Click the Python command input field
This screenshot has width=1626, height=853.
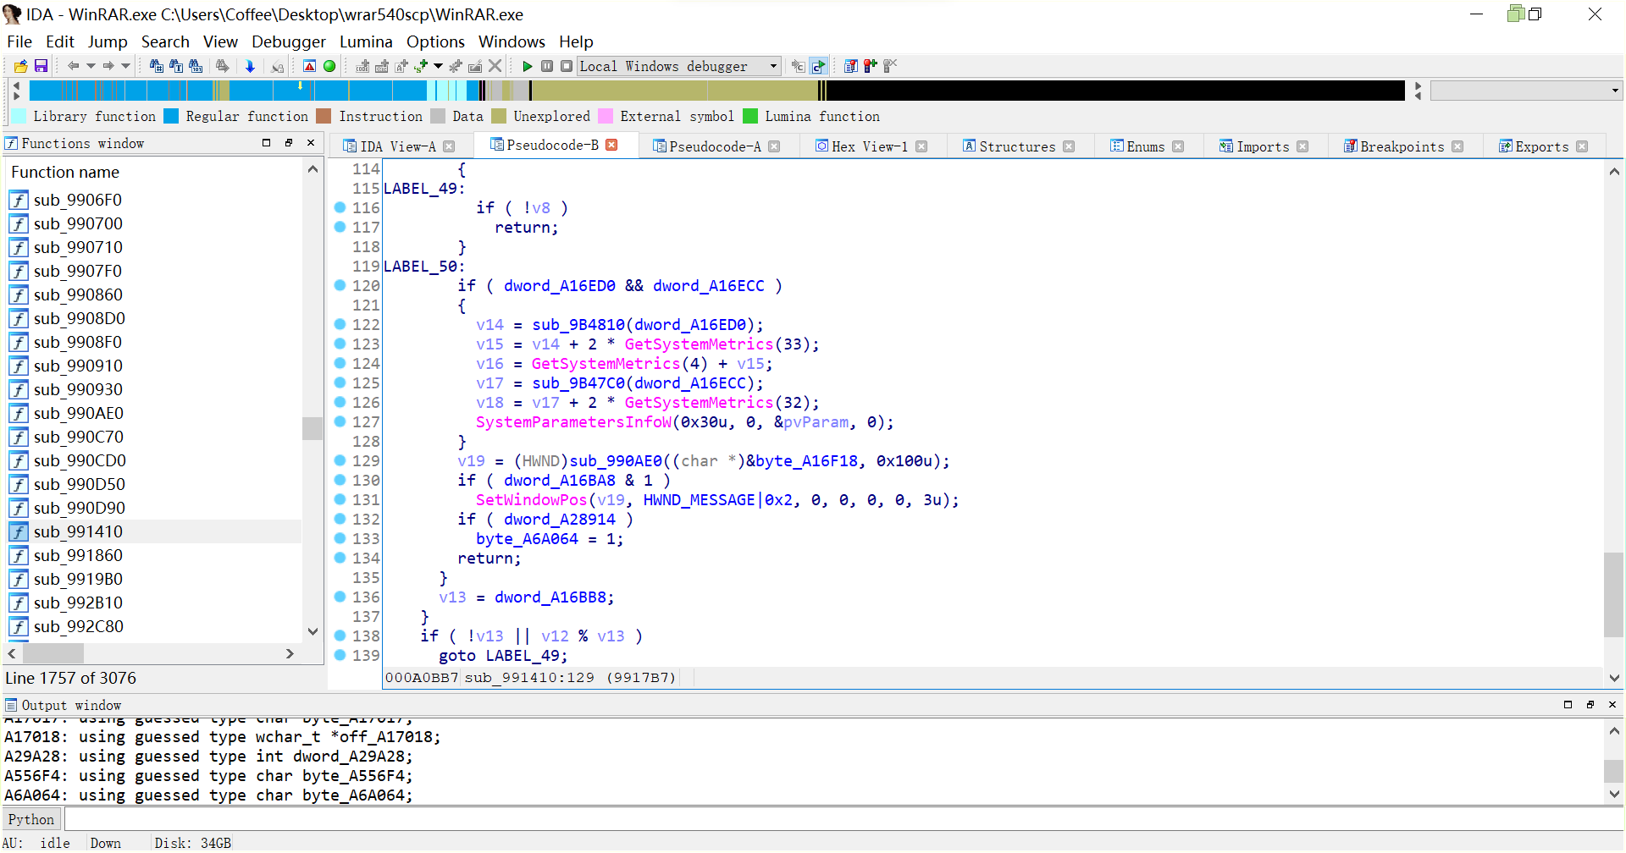point(843,819)
